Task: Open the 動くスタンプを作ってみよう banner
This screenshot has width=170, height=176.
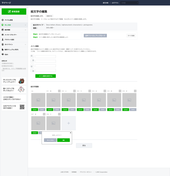Action: click(14, 89)
